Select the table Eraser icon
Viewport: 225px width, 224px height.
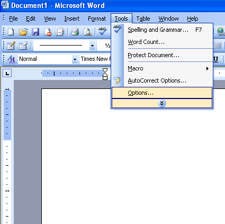[x=23, y=46]
